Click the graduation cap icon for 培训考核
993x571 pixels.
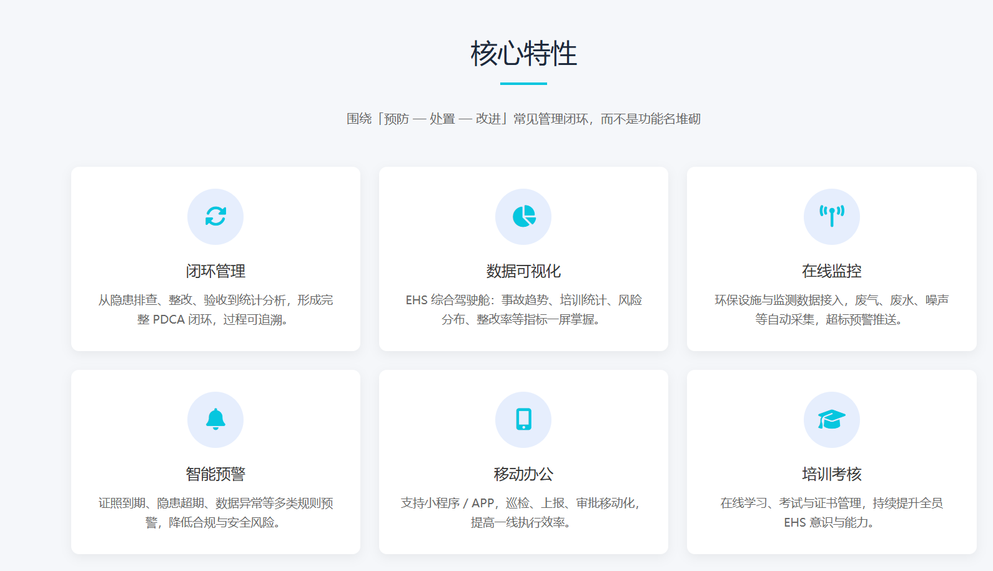point(831,419)
